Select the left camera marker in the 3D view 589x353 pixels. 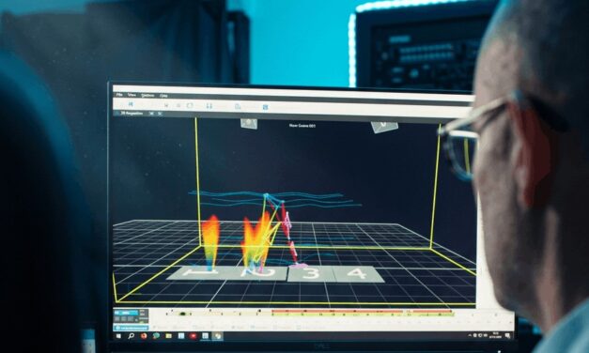(x=249, y=124)
